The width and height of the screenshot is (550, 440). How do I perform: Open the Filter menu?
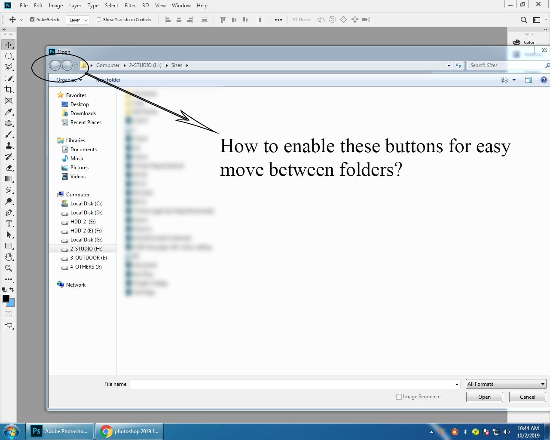click(x=130, y=6)
